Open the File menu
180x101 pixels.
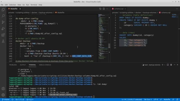click(x=2, y=5)
